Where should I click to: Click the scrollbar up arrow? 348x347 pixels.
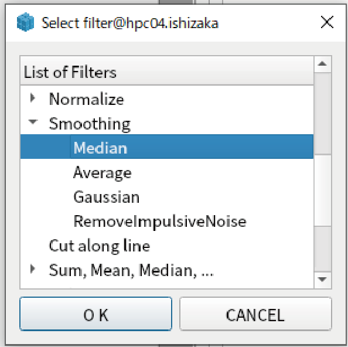pyautogui.click(x=323, y=64)
